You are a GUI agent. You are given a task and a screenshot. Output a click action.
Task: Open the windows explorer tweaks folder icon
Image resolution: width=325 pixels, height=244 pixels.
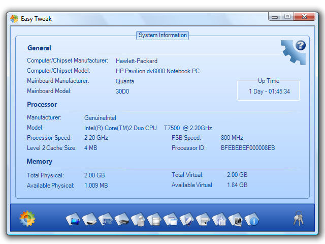[x=171, y=219]
